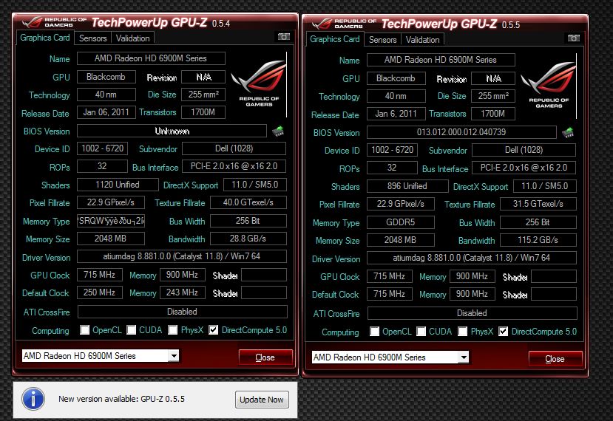This screenshot has width=613, height=421.
Task: Click the screenshot camera icon in GPU-Z 0.5.4
Action: (x=284, y=37)
